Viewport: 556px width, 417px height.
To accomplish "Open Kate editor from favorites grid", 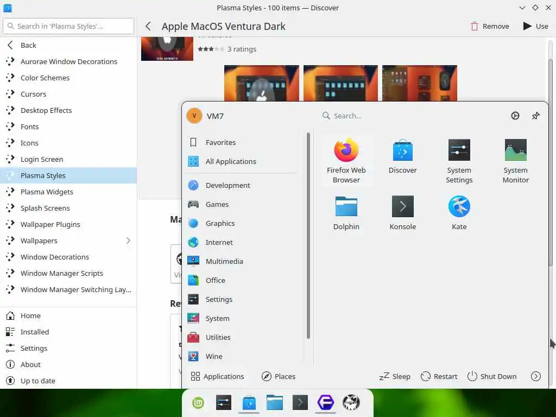I will [459, 213].
